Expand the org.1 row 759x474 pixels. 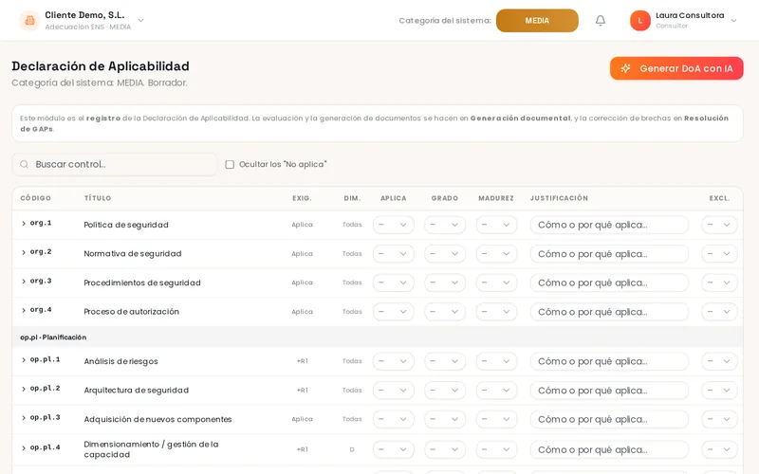23,223
